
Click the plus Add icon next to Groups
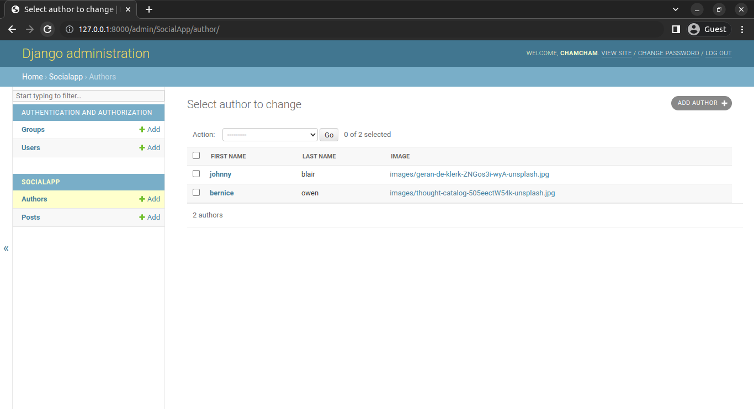click(x=142, y=130)
